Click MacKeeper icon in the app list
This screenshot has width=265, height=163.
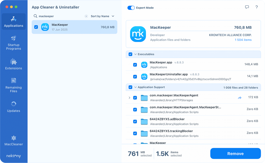[45, 27]
